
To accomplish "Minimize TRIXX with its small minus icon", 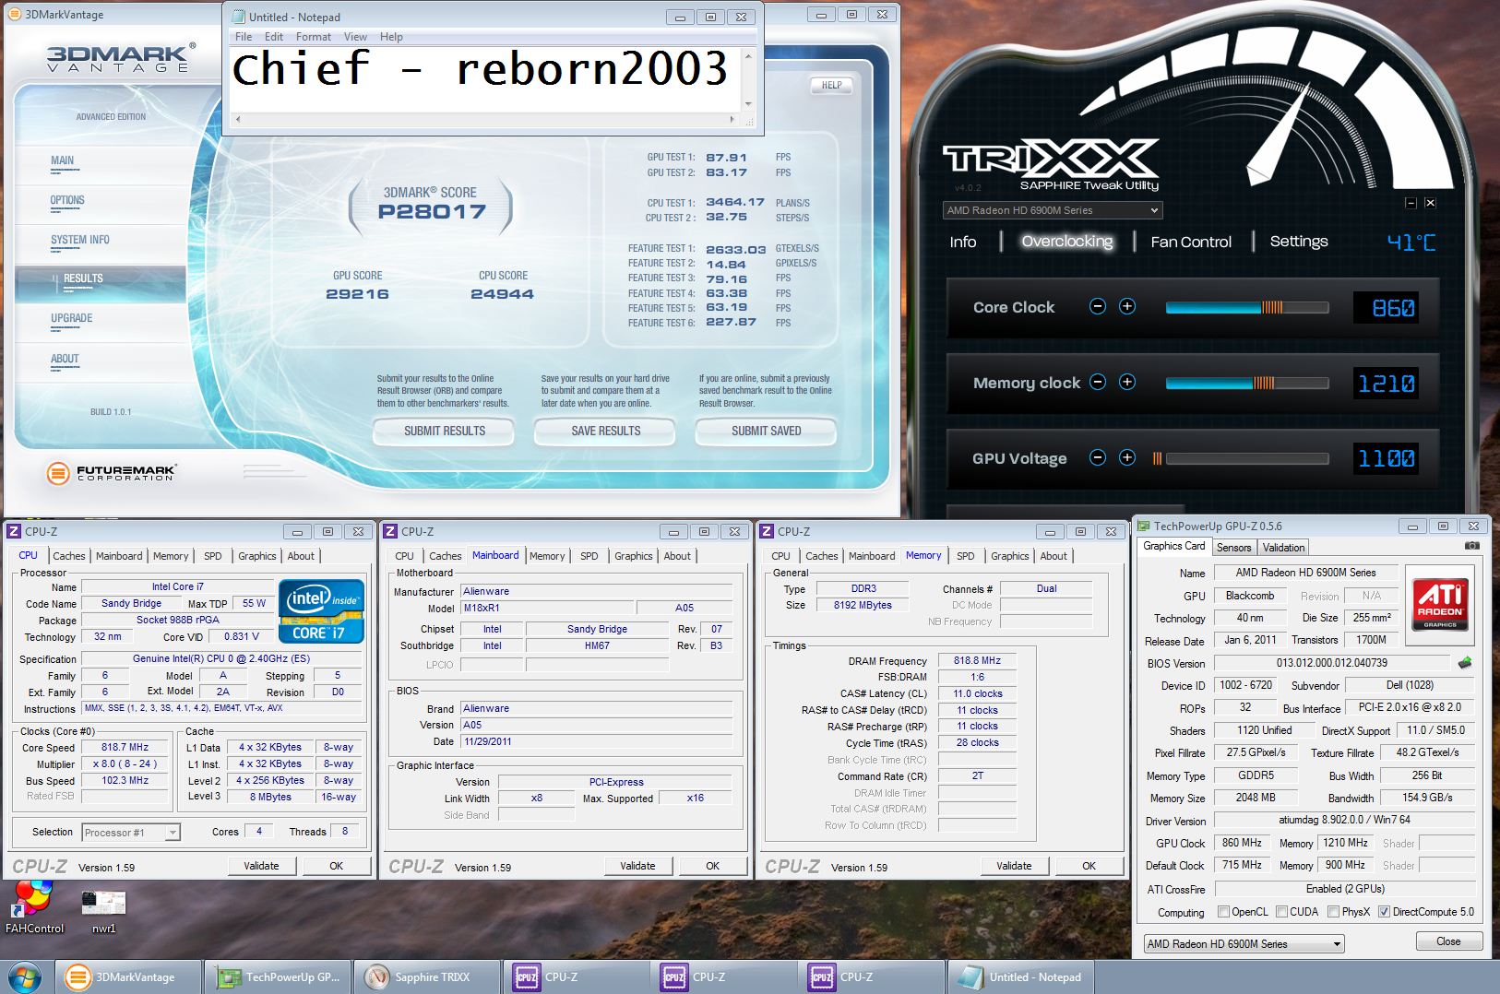I will pos(1411,203).
